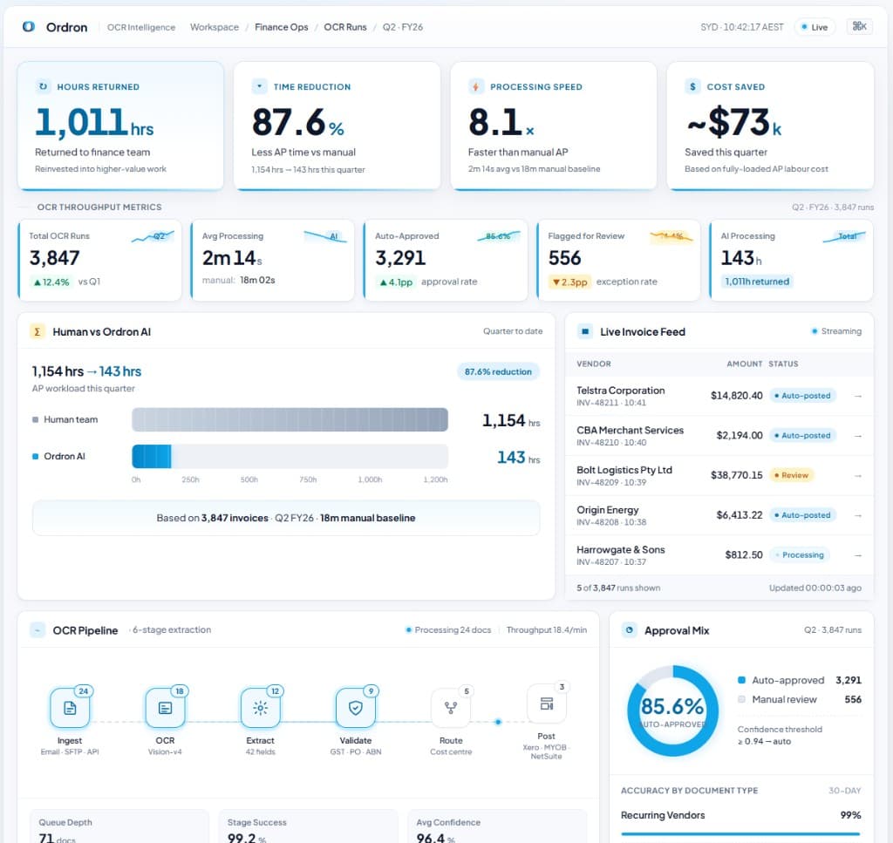Click the 85.6% donut chart
Screen dimensions: 893x843
[672, 711]
